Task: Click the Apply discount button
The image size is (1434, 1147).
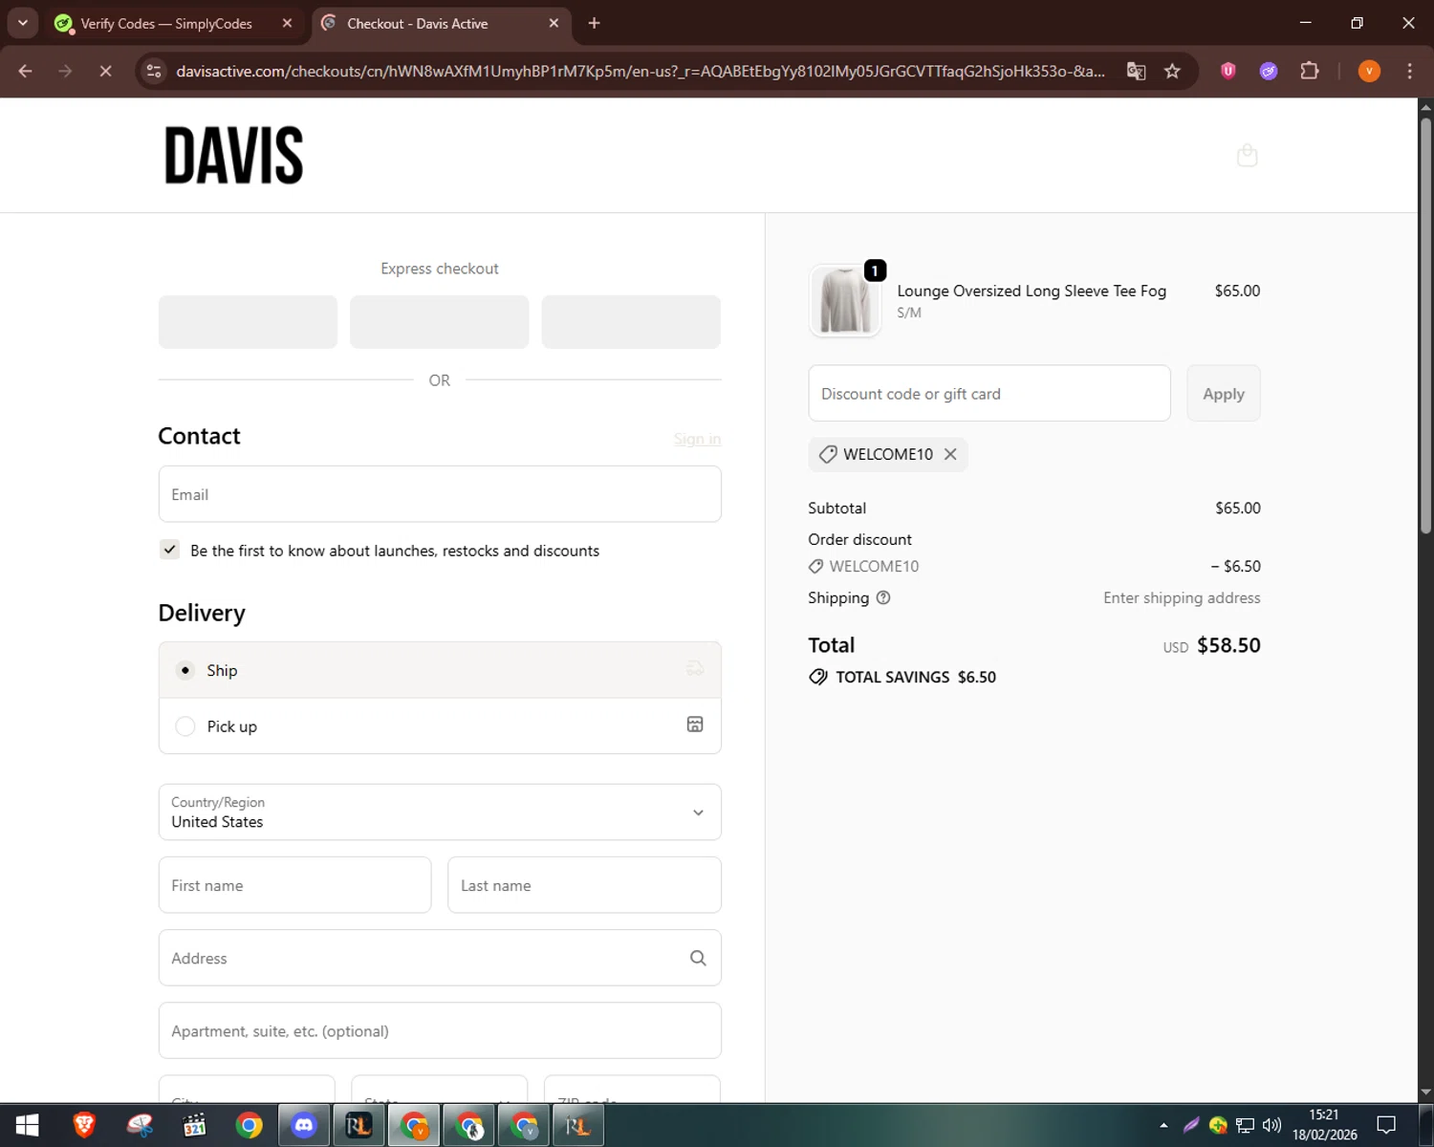Action: [x=1224, y=394]
